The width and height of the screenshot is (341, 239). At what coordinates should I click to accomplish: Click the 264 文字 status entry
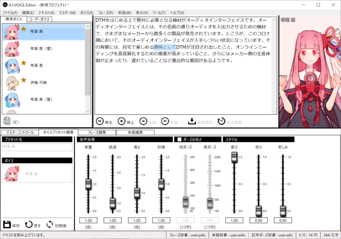331,235
